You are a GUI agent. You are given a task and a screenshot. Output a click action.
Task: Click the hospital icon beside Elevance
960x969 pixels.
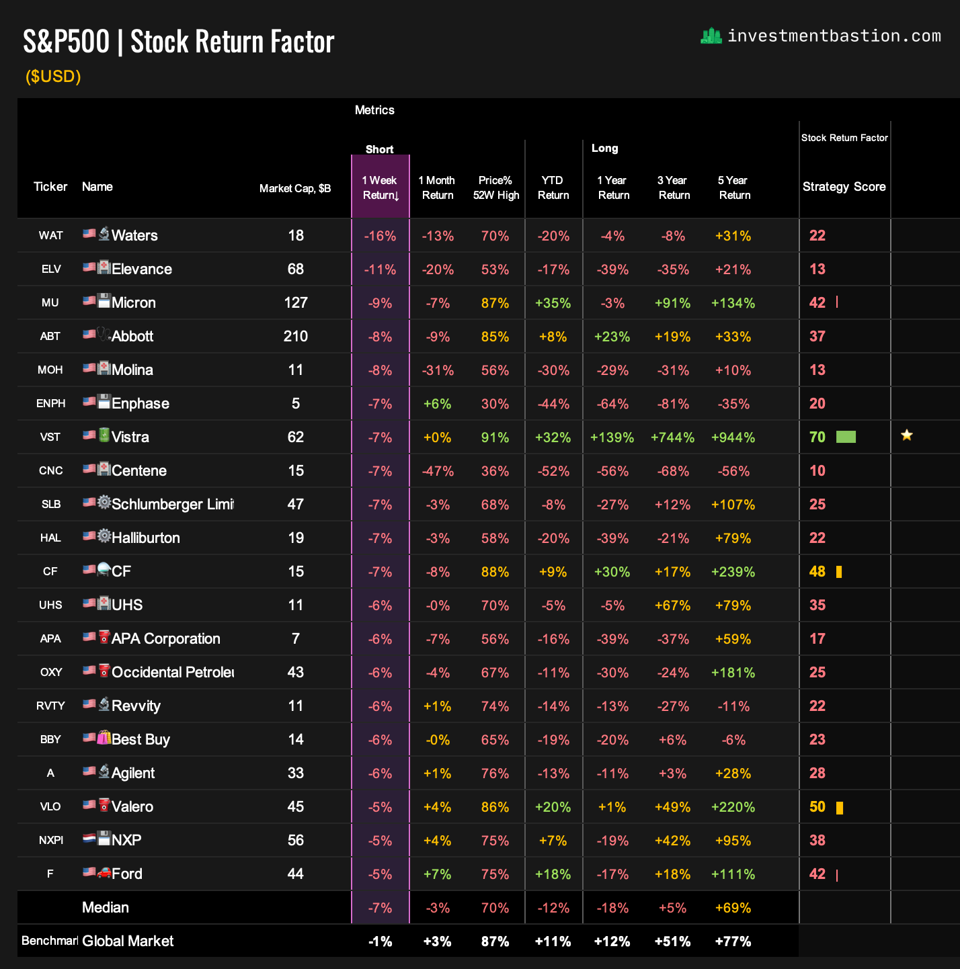pyautogui.click(x=104, y=267)
